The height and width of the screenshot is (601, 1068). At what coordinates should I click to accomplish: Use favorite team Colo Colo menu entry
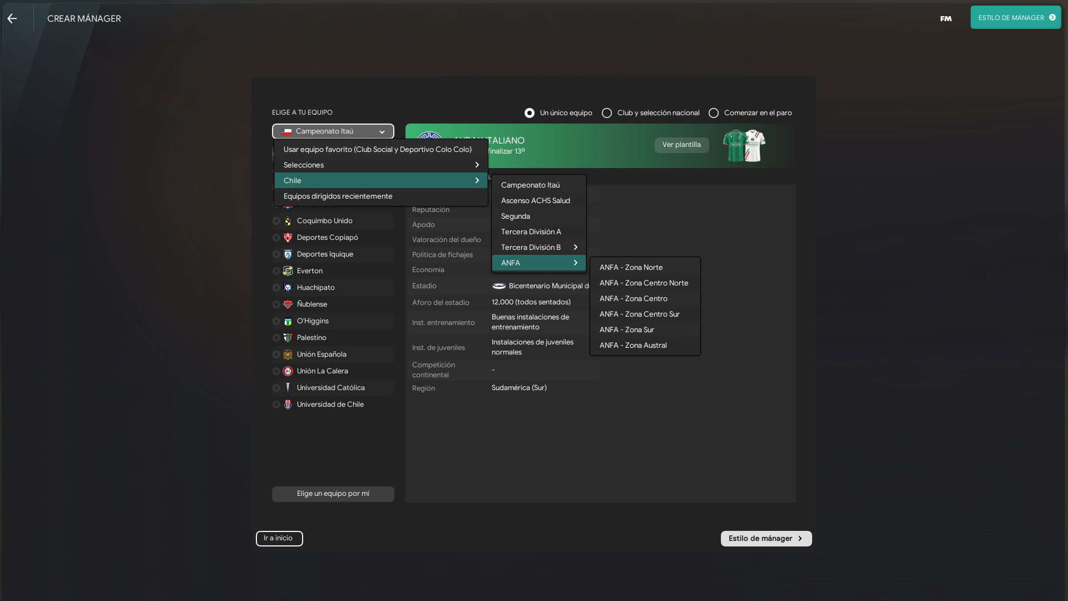(381, 149)
